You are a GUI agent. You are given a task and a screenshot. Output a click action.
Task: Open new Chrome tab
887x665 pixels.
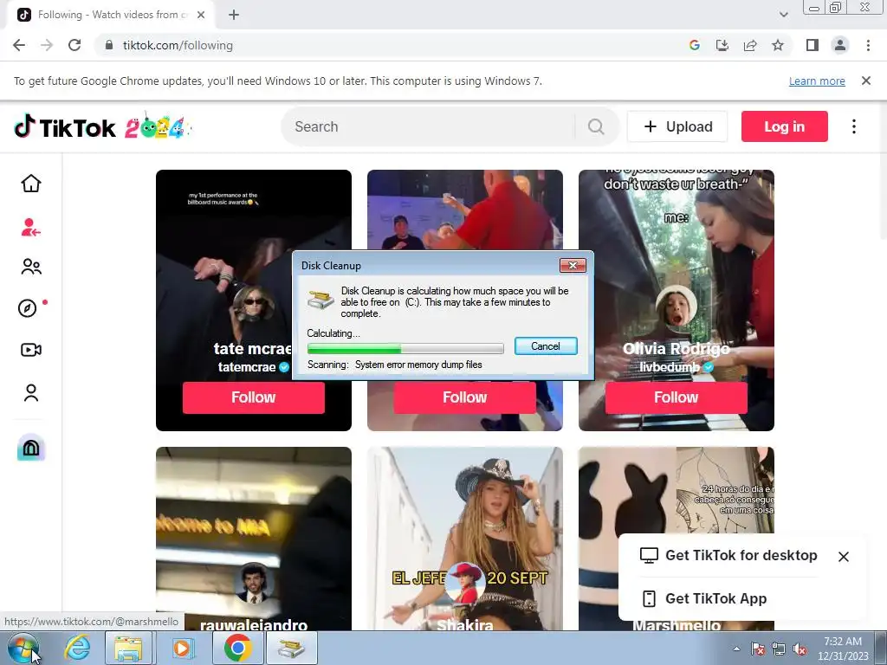[x=234, y=16]
